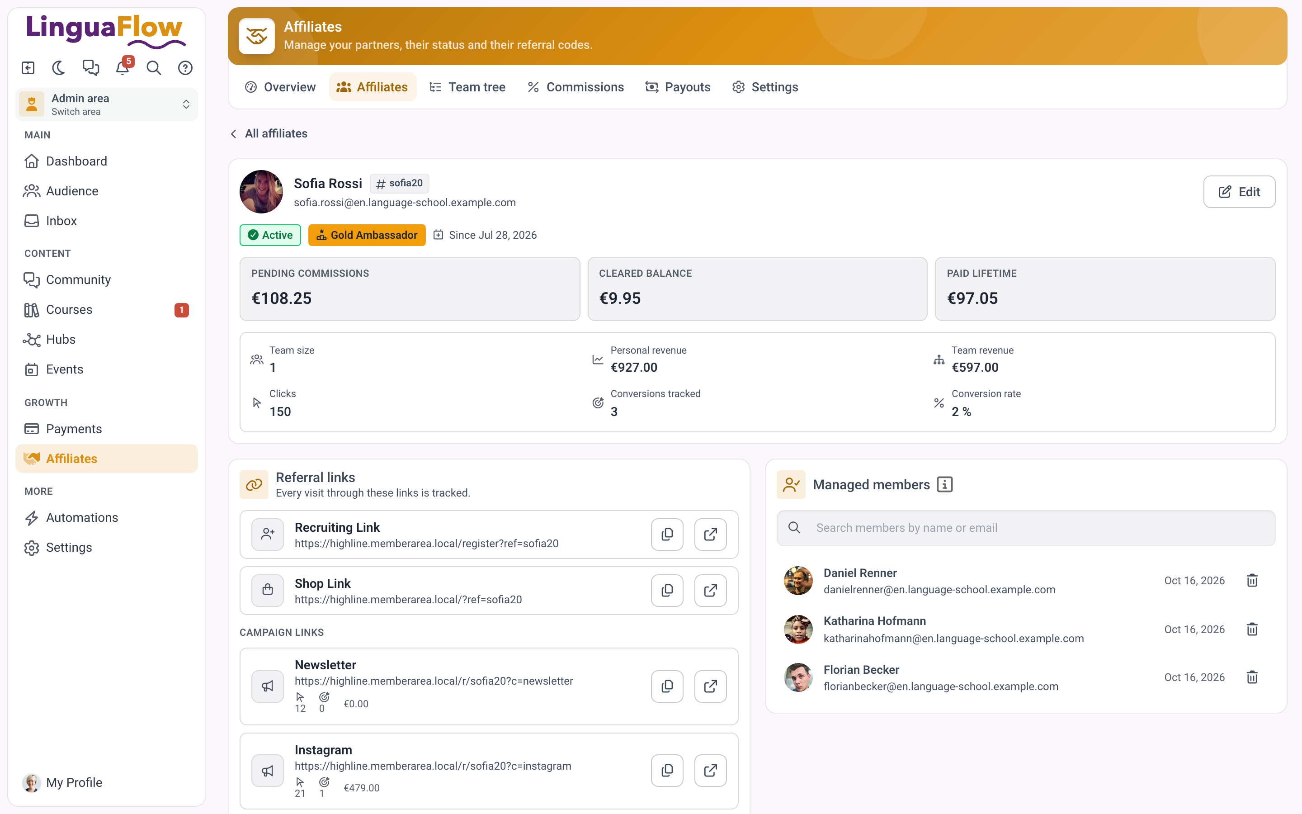Open the Newsletter campaign link externally
1302x814 pixels.
710,686
